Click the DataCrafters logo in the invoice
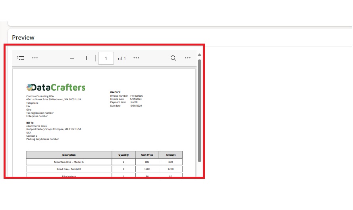 [x=56, y=88]
